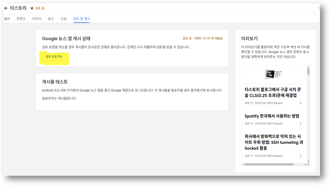The image size is (329, 185).
Task: Click the preview horizontal scrollbar left arrow
Action: pyautogui.click(x=243, y=164)
